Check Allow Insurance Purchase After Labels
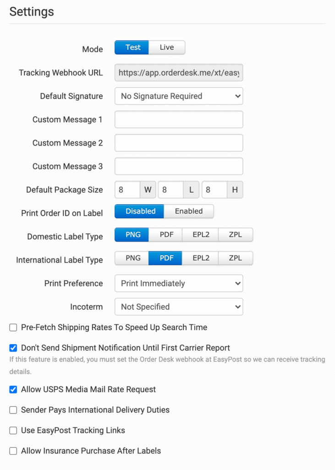This screenshot has height=470, width=335. pos(13,451)
